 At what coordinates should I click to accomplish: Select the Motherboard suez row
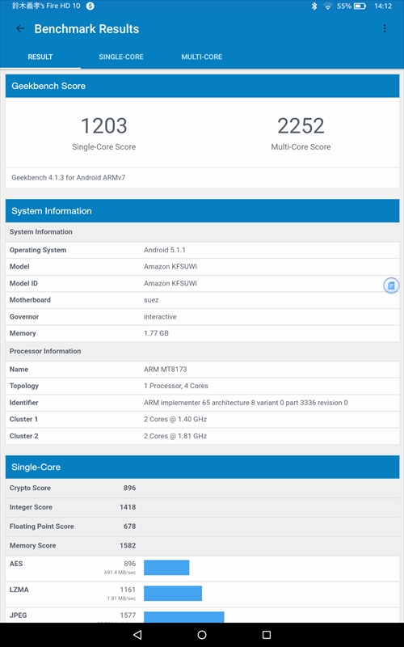tap(203, 300)
